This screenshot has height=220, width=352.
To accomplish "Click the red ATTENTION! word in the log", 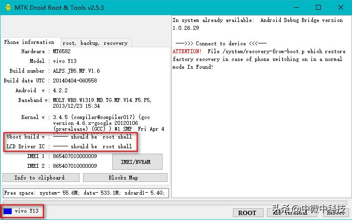I will (x=187, y=51).
